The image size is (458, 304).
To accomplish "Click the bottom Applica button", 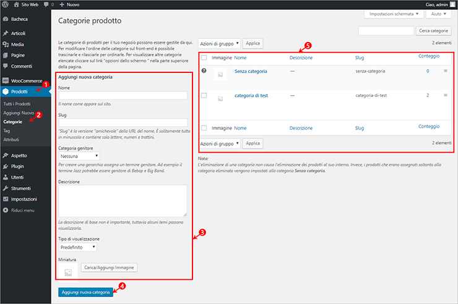I will 253,143.
